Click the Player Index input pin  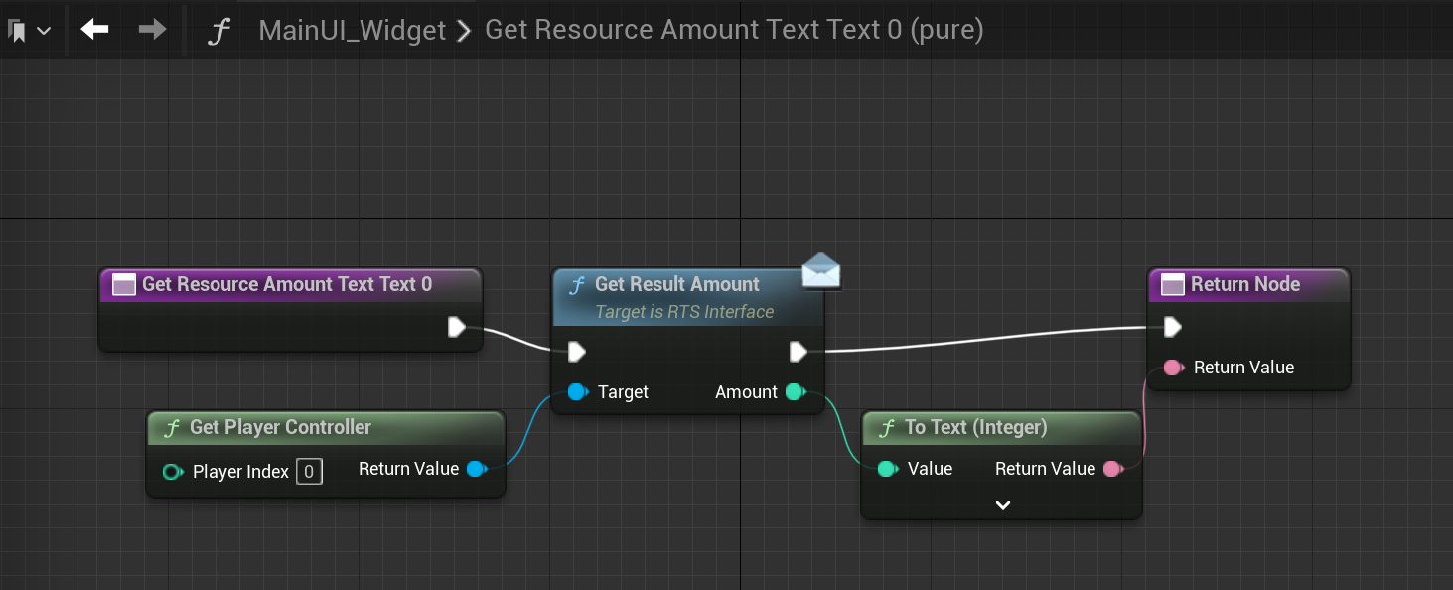172,471
